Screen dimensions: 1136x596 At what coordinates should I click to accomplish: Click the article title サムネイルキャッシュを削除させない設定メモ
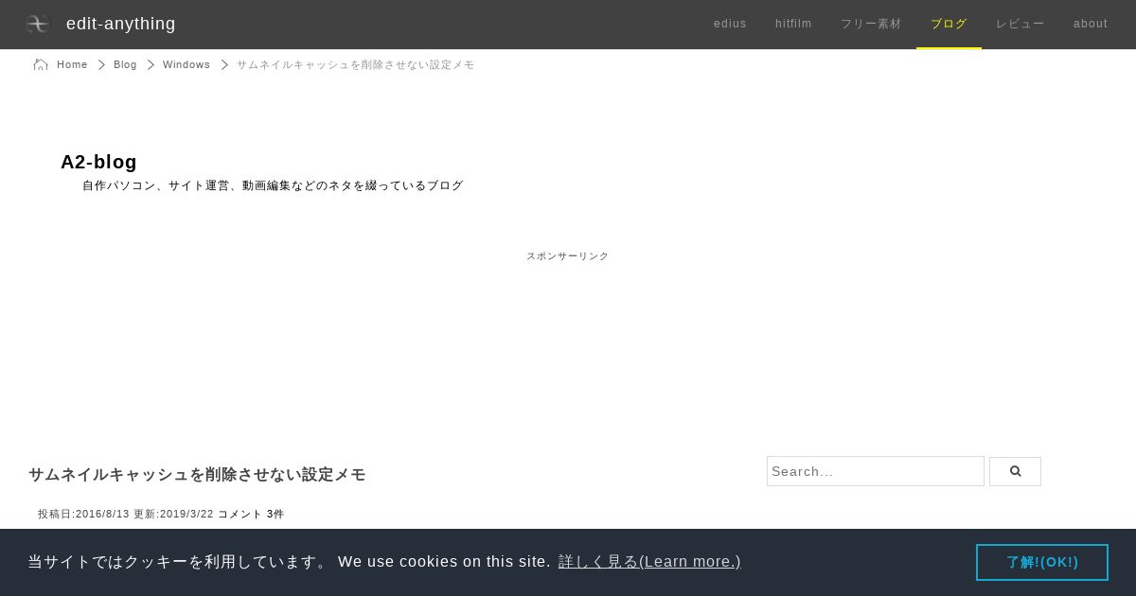click(x=197, y=474)
